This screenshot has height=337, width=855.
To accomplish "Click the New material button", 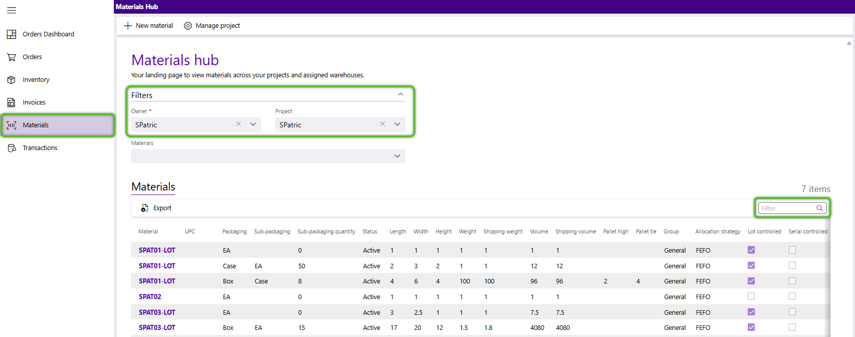I will (149, 26).
